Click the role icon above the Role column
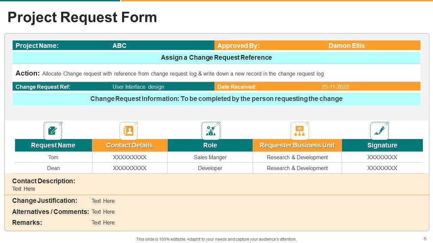Screen dimensions: 433x243 210,131
